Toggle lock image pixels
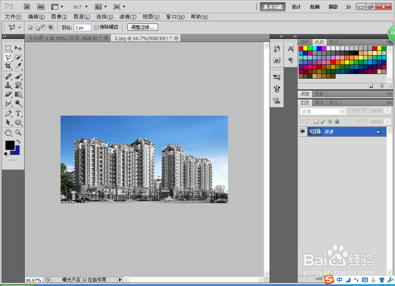Image resolution: width=395 pixels, height=286 pixels. pos(323,122)
